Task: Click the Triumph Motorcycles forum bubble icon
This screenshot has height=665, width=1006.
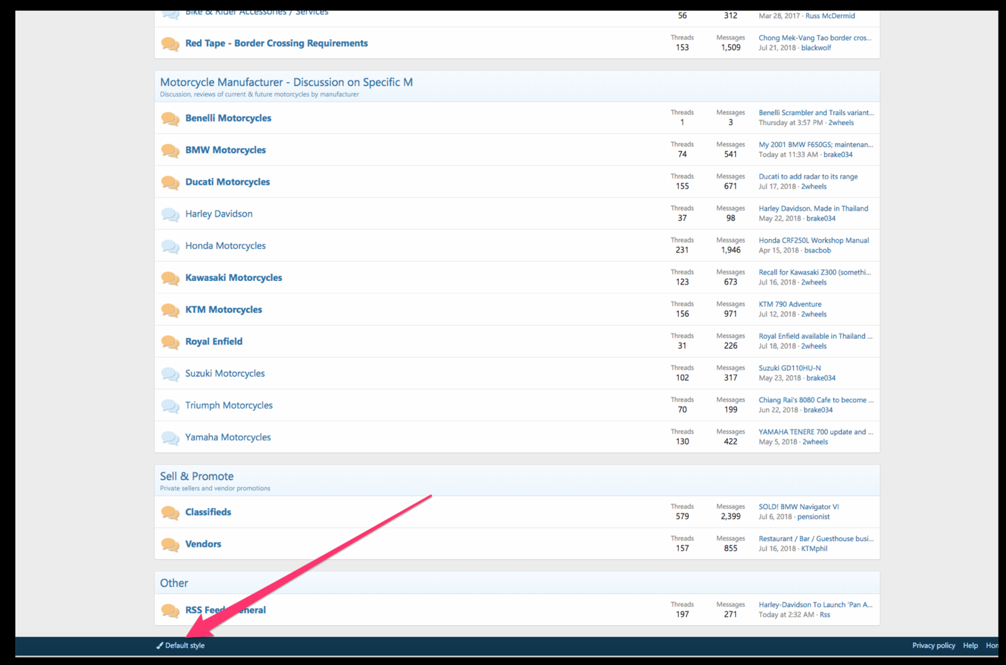Action: pos(170,406)
